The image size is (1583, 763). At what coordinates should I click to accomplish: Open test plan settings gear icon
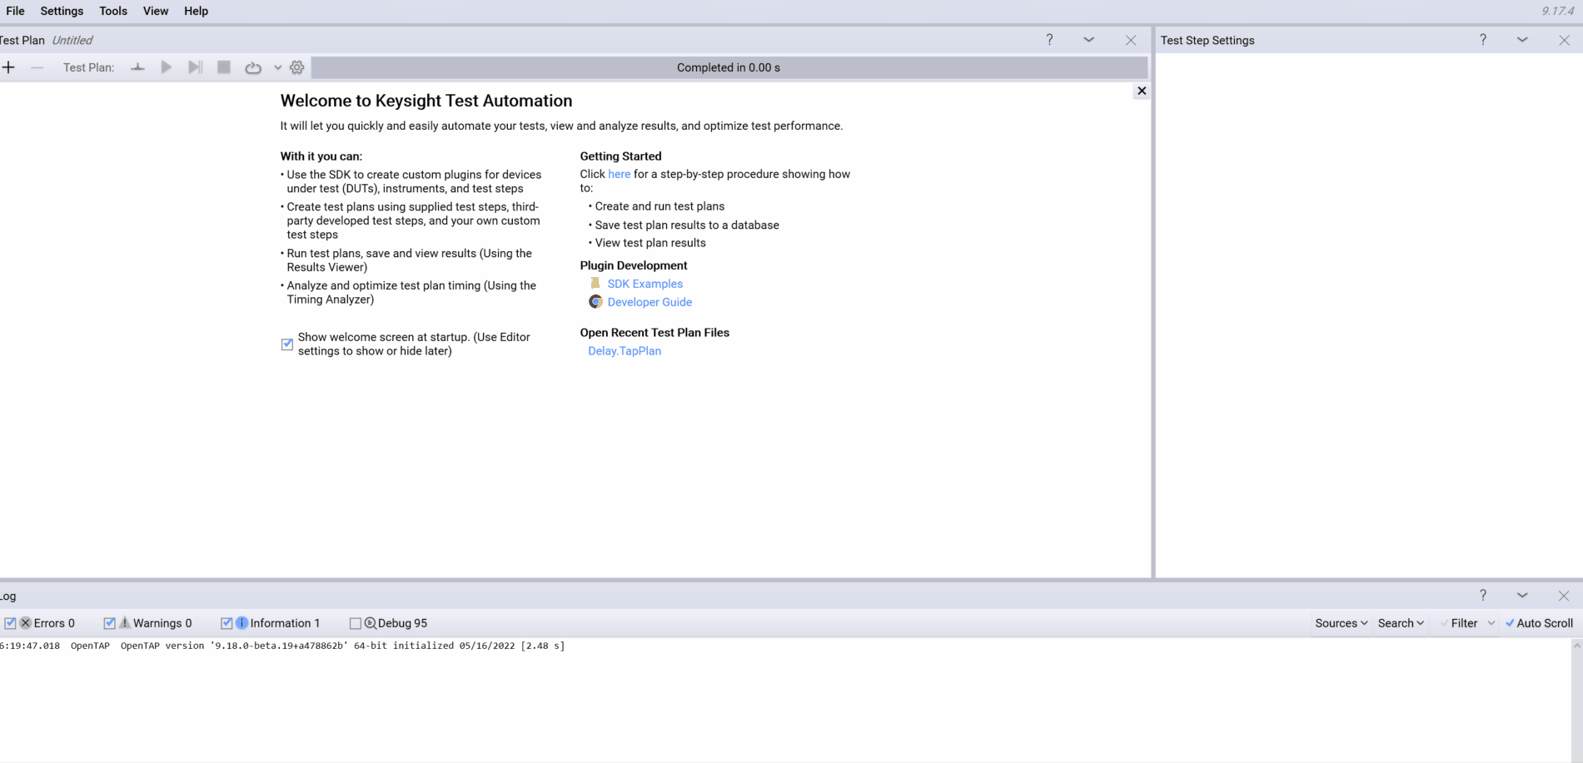[x=296, y=67]
